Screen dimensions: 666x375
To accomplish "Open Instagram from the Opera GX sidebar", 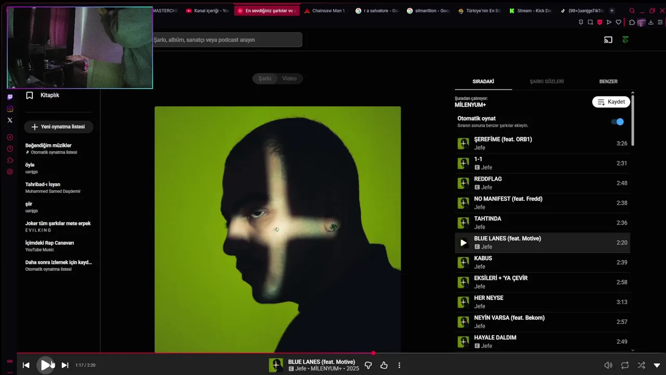I will (10, 109).
